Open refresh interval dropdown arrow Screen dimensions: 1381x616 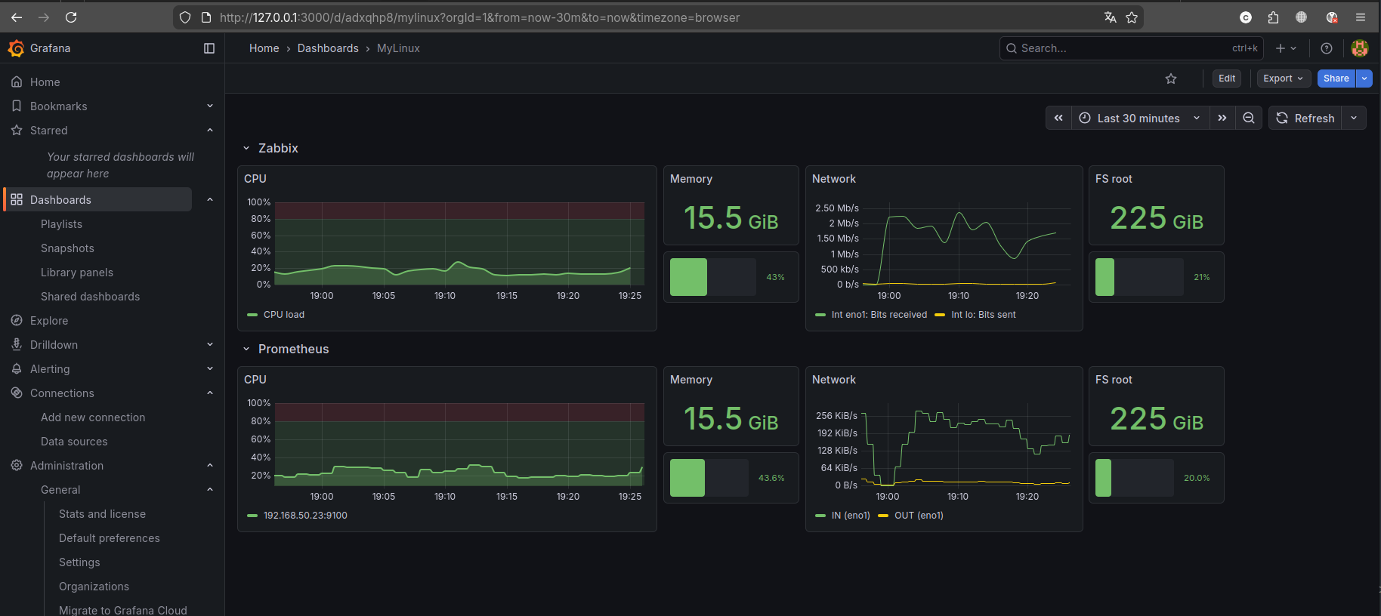(x=1354, y=118)
